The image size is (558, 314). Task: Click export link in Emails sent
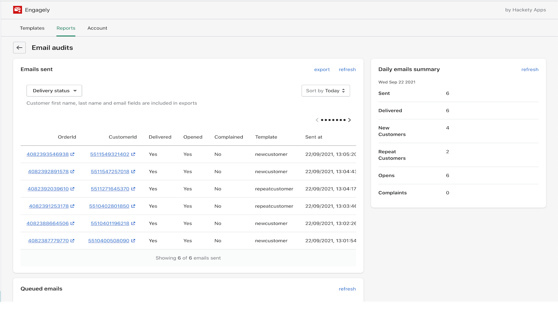pos(322,69)
